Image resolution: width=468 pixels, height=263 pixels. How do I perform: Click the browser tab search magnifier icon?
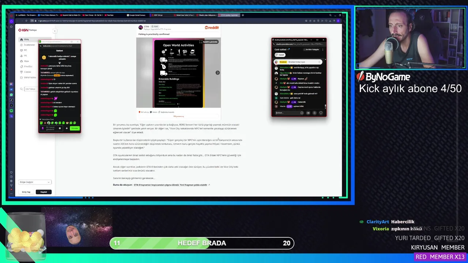coord(330,15)
